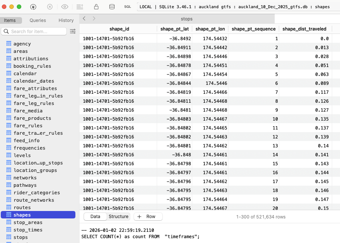Sort by the shape_pt_sequence column header
Screen dimensions: 340x243
[253, 29]
